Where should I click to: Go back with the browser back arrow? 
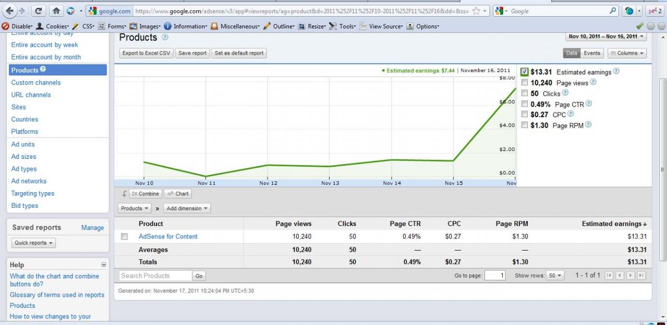pyautogui.click(x=9, y=10)
